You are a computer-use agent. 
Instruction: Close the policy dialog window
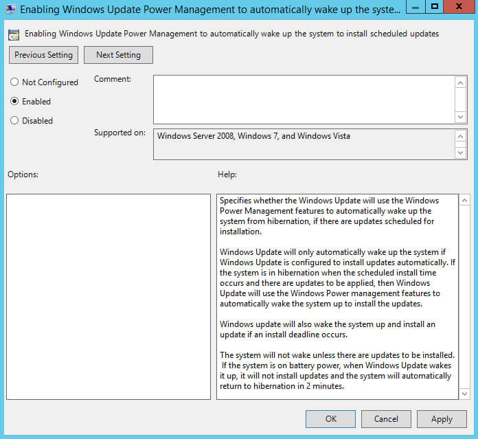tap(459, 7)
